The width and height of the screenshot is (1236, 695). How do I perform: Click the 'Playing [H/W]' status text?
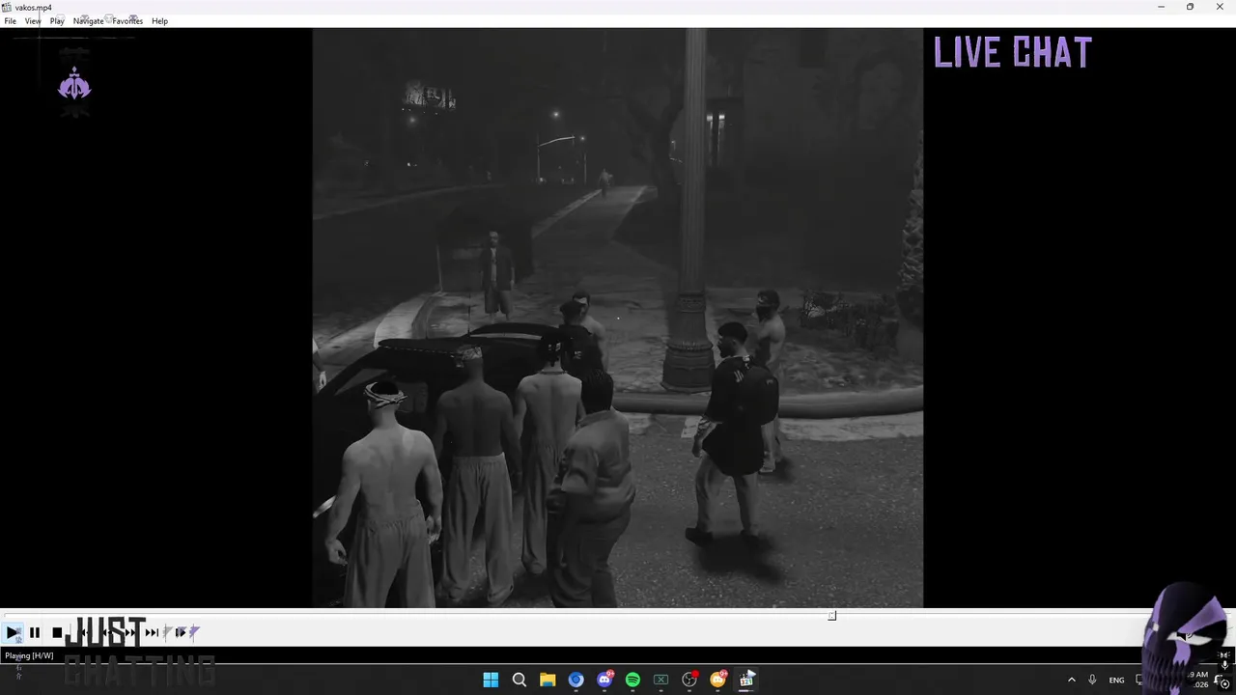click(29, 656)
